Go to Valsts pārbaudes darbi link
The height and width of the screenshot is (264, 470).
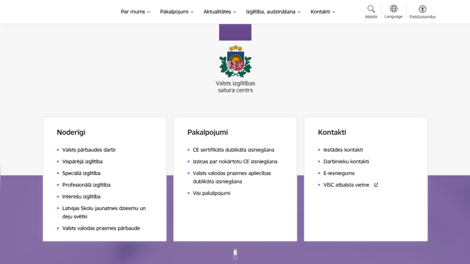(89, 150)
